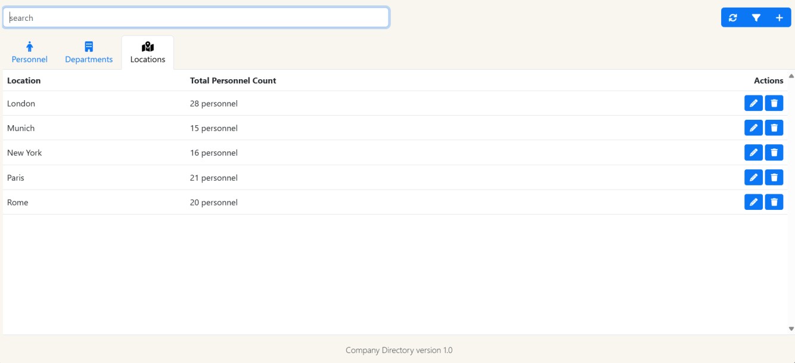Click the person icon above Personnel tab
The width and height of the screenshot is (795, 363).
29,45
